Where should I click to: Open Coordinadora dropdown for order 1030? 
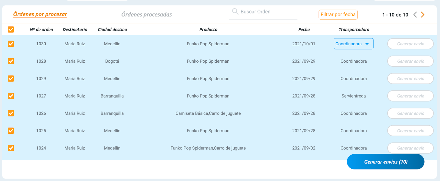tap(353, 44)
